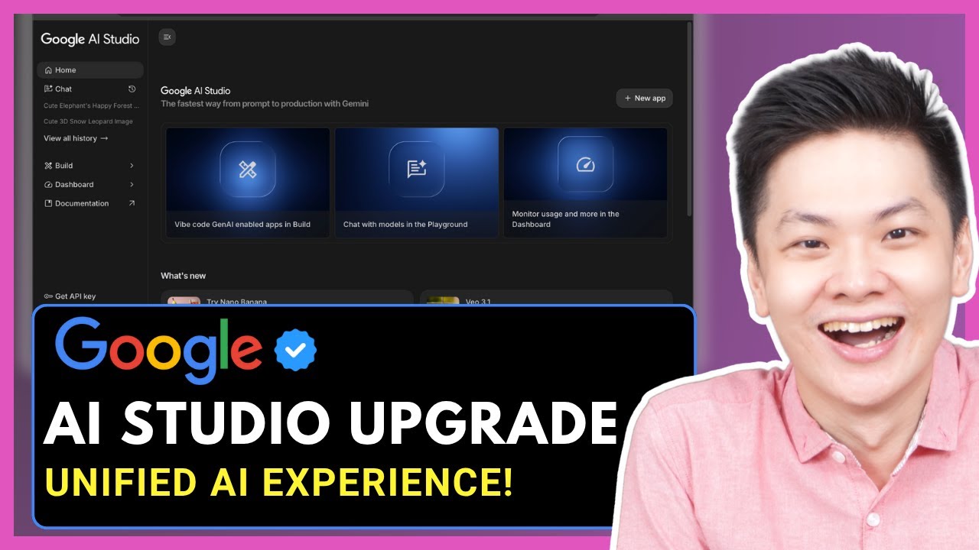Click the page vertical scrollbar
The width and height of the screenshot is (979, 550).
coord(688,118)
